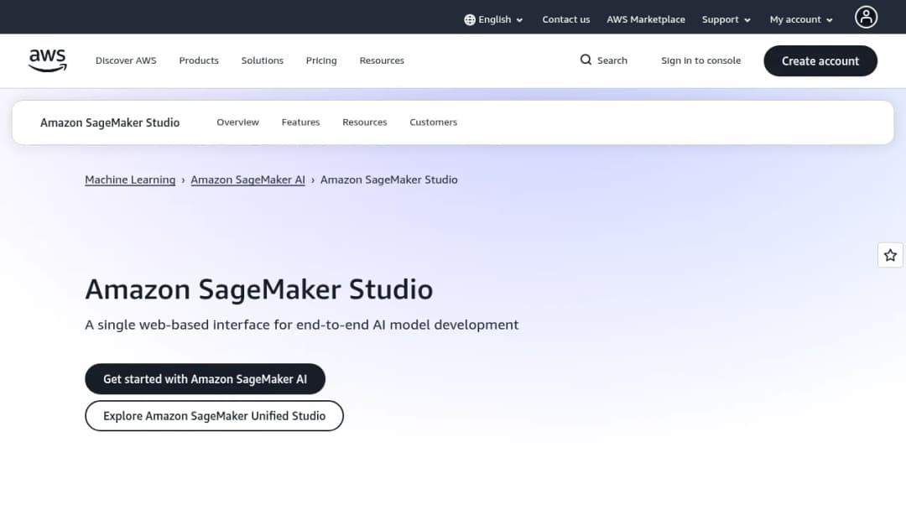The height and width of the screenshot is (510, 906).
Task: Open Machine Learning breadcrumb link
Action: (x=130, y=180)
